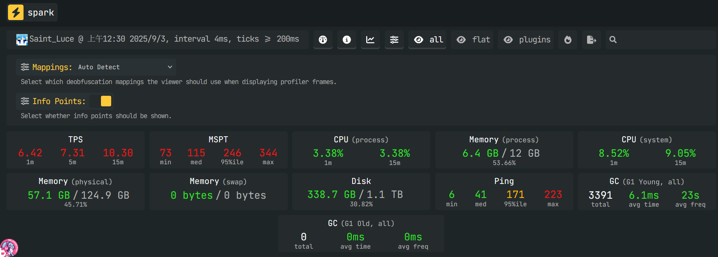Click the spark lightning bolt logo
The image size is (718, 257).
pos(16,12)
